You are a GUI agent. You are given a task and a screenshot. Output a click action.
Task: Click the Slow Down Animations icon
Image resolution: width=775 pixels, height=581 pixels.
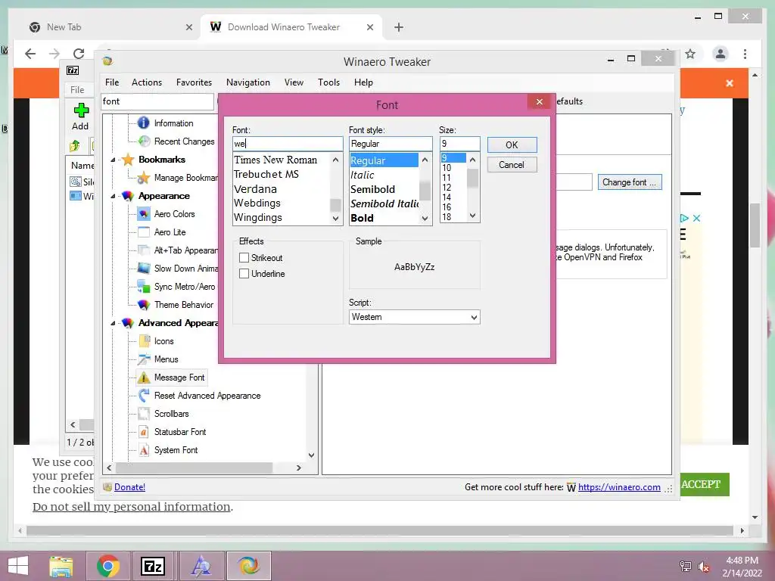[x=143, y=269]
